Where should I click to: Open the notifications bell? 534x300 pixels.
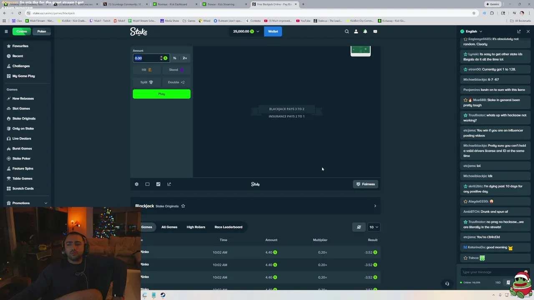click(x=365, y=31)
